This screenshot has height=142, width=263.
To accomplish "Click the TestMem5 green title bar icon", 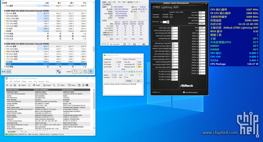I will click(x=105, y=55).
